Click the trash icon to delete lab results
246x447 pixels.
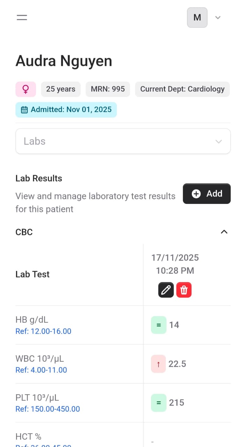point(184,290)
